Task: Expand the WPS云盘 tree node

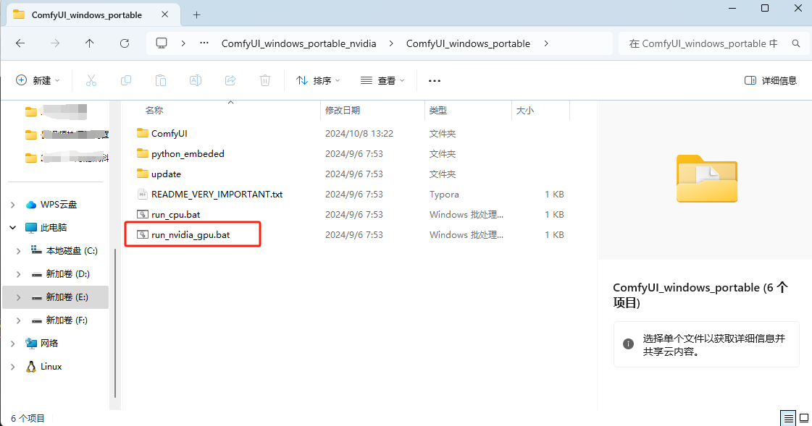Action: [13, 205]
